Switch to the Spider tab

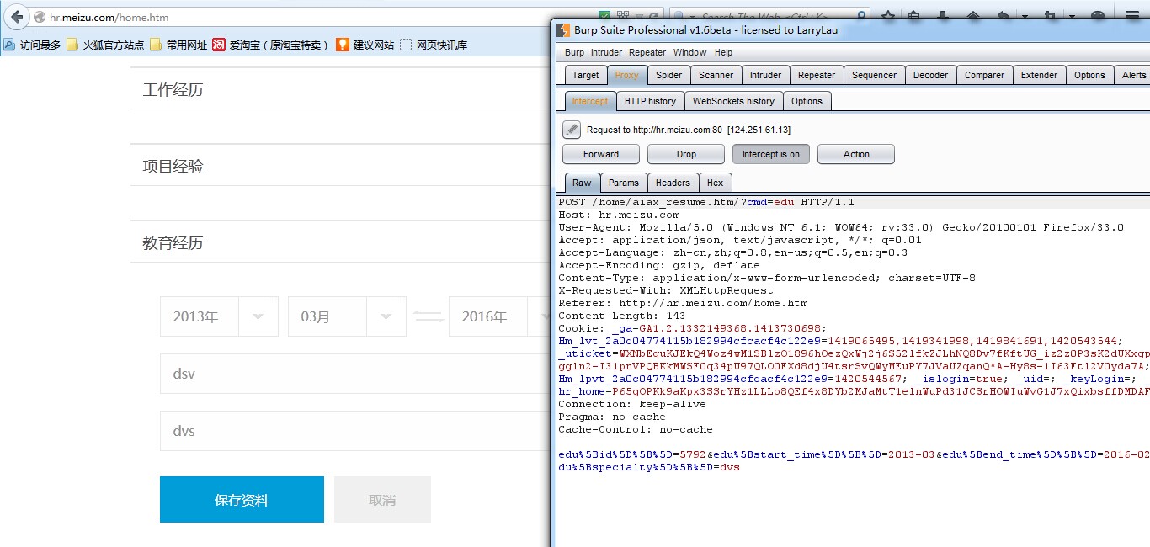tap(668, 75)
